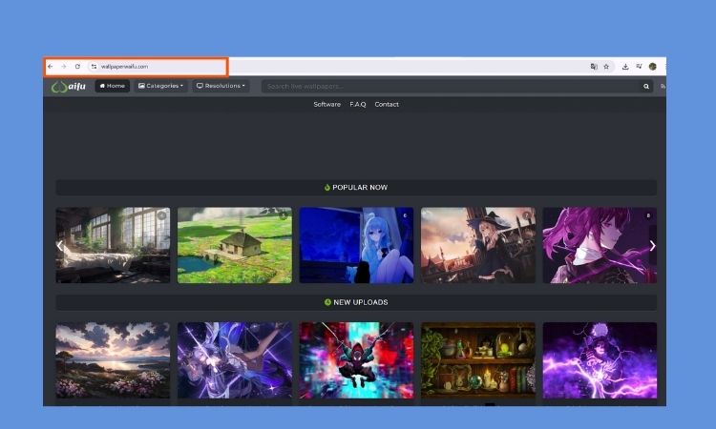
Task: Open the Contact link
Action: (x=387, y=105)
